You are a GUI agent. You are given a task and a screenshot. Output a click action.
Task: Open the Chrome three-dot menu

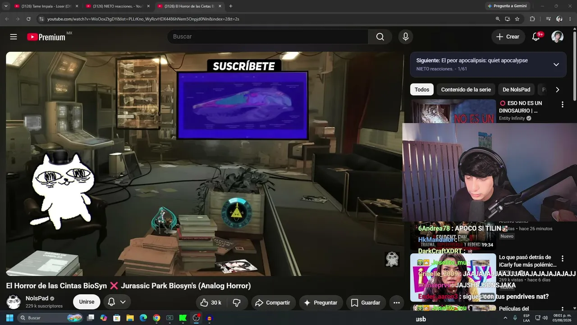(x=570, y=19)
